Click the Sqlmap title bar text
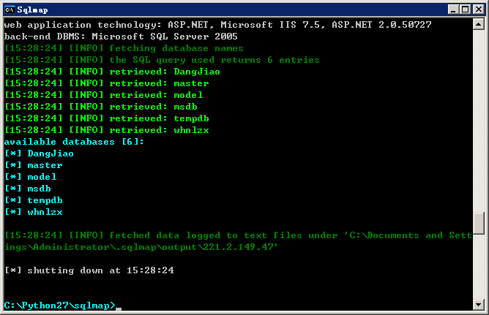 (32, 10)
